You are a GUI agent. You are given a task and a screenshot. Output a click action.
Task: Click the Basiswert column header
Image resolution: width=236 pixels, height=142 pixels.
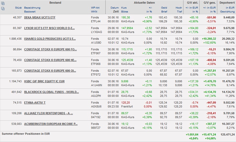pyautogui.click(x=30, y=12)
